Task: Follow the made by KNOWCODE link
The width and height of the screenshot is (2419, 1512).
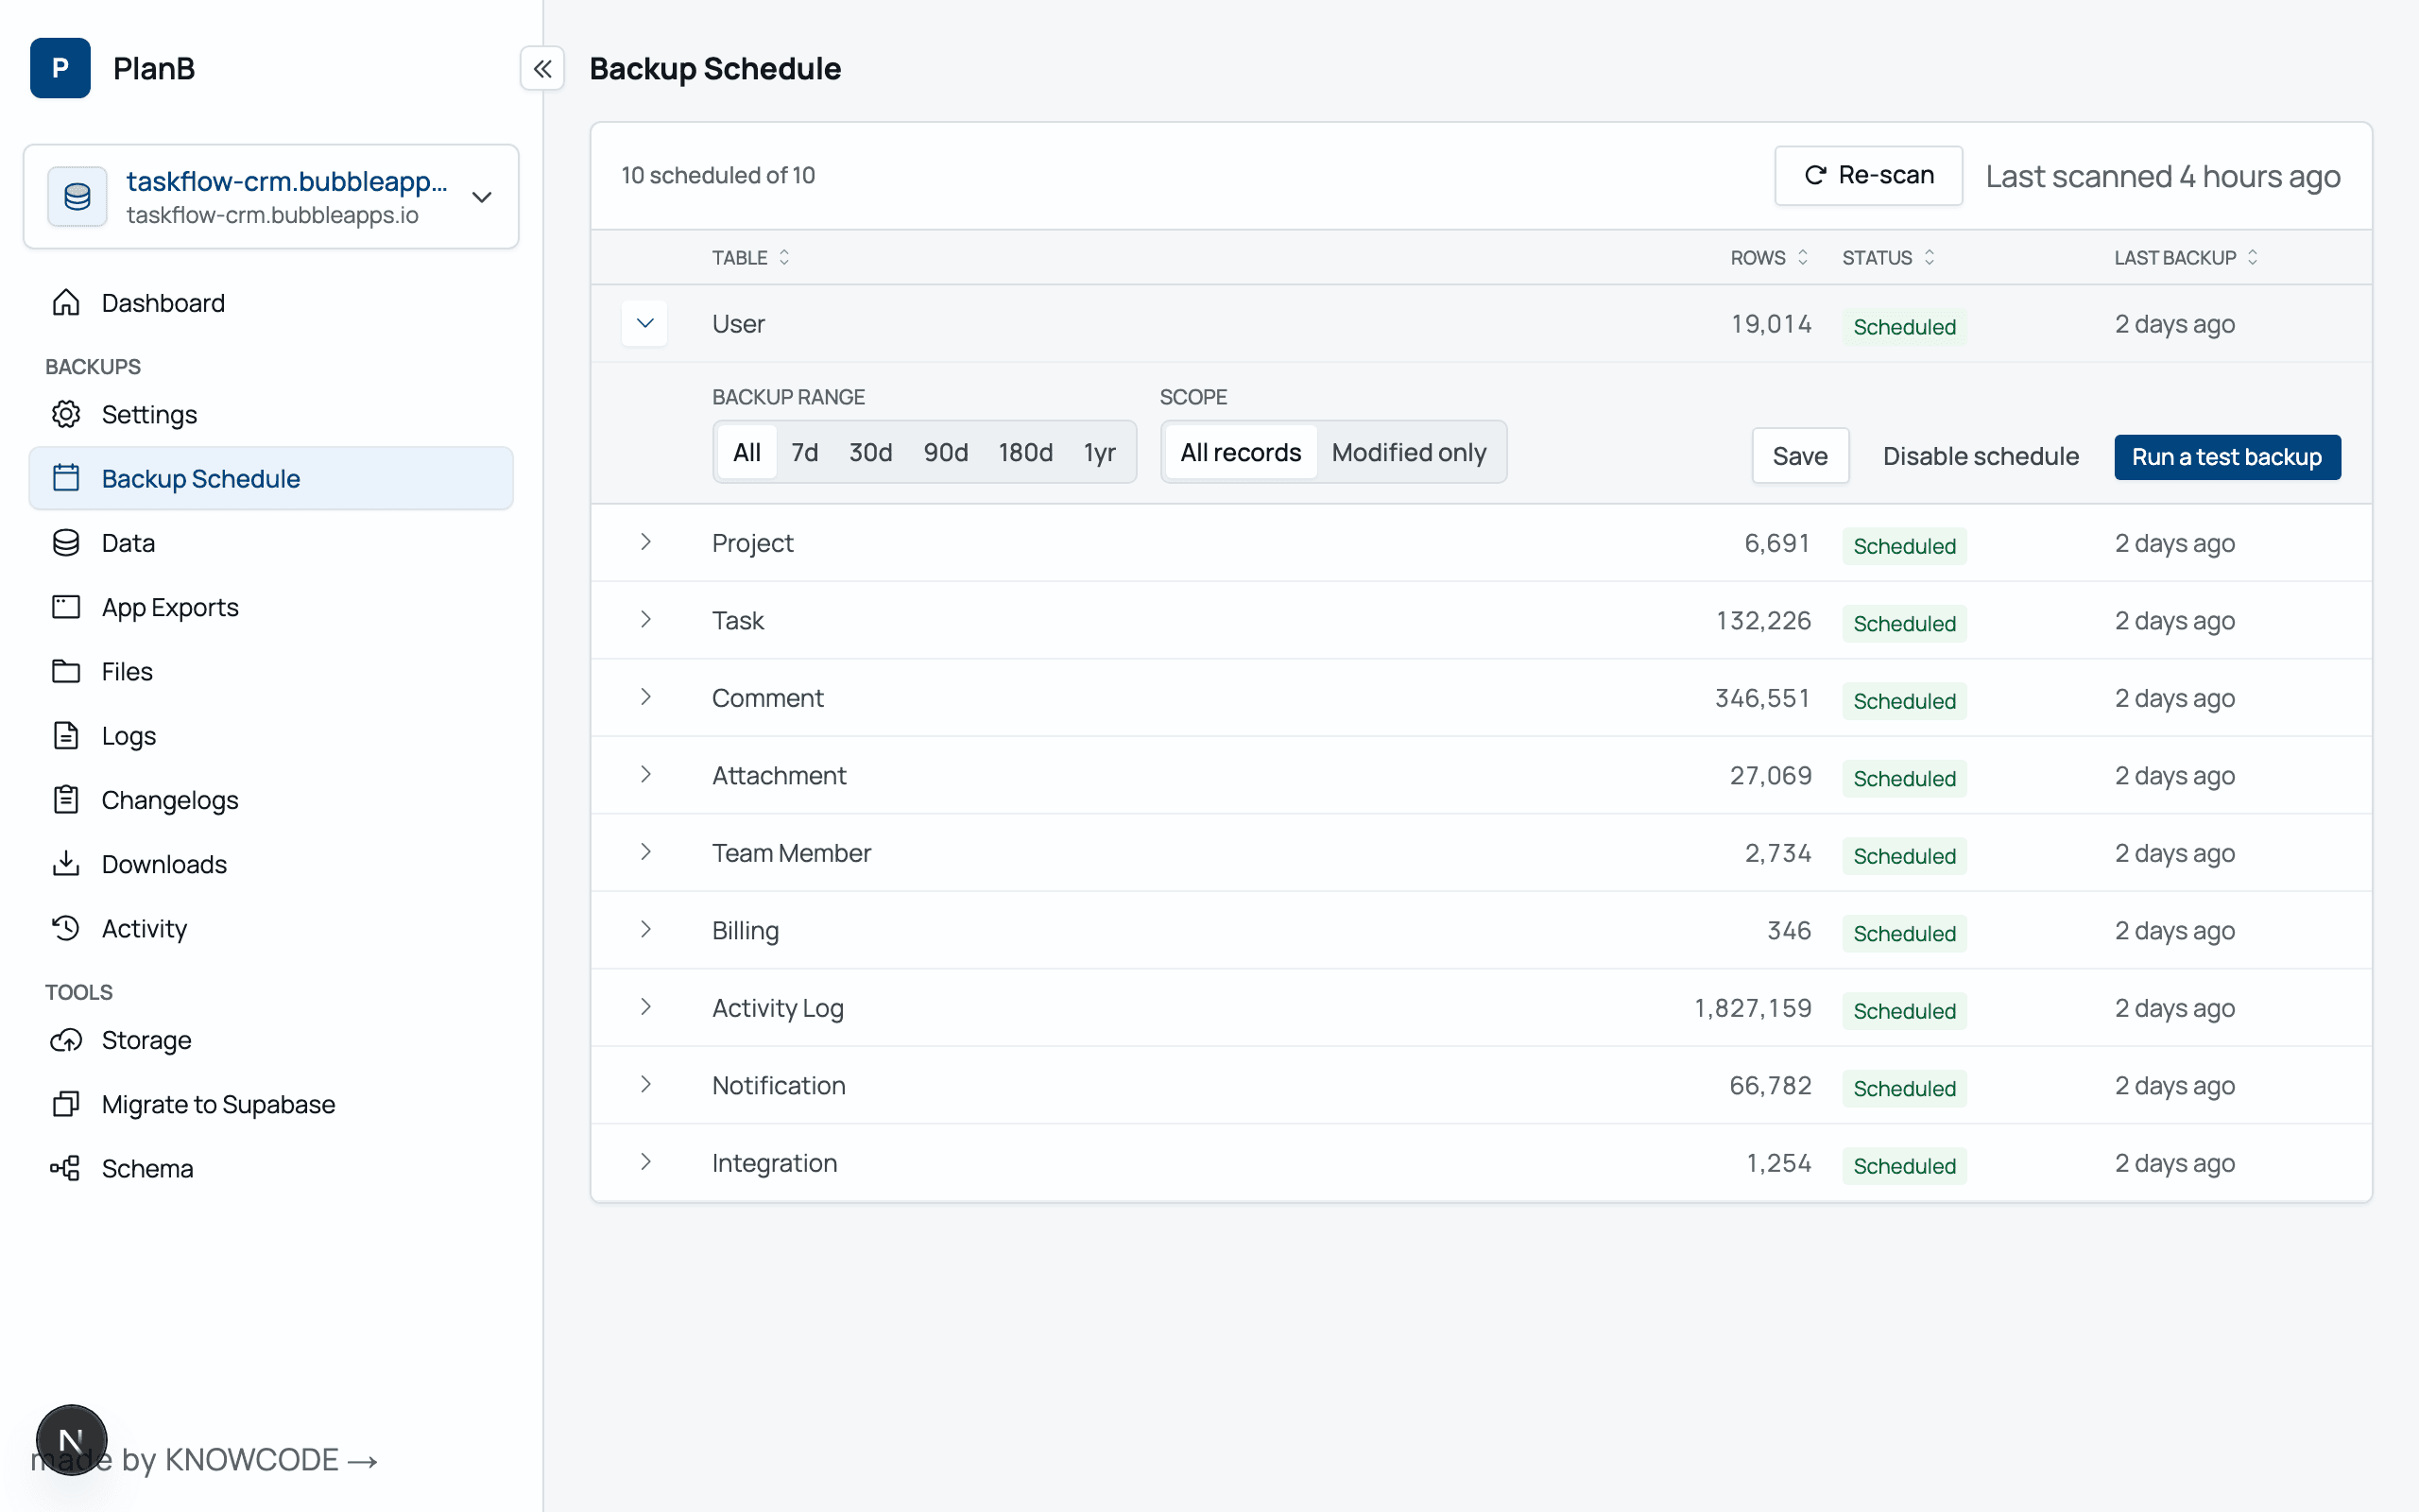Action: 205,1460
